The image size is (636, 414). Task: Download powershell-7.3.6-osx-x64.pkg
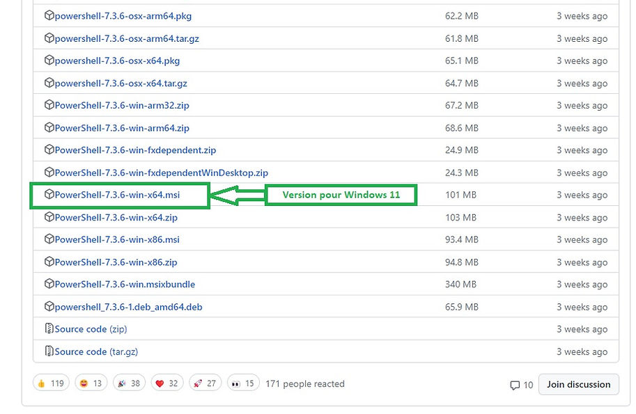117,61
